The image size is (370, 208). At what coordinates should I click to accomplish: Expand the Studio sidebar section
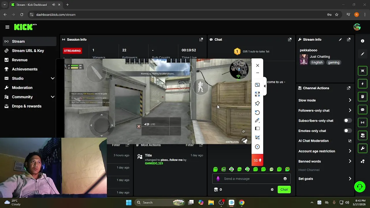click(x=53, y=78)
